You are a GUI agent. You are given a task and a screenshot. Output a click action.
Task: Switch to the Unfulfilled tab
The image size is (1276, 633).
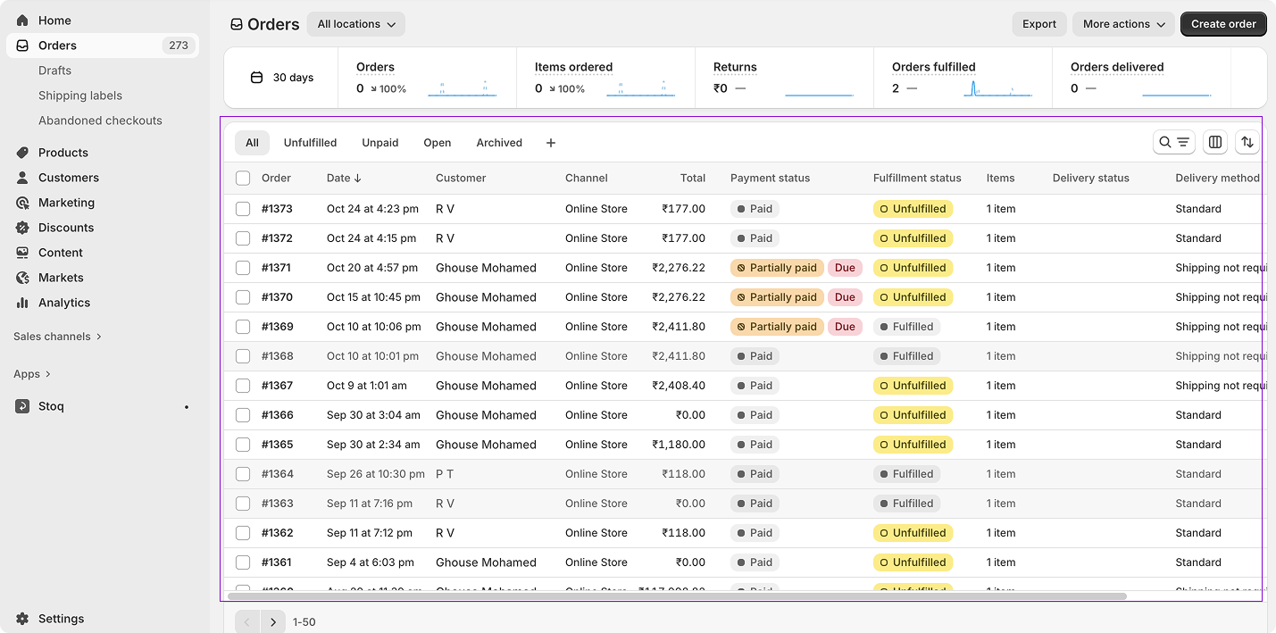310,142
